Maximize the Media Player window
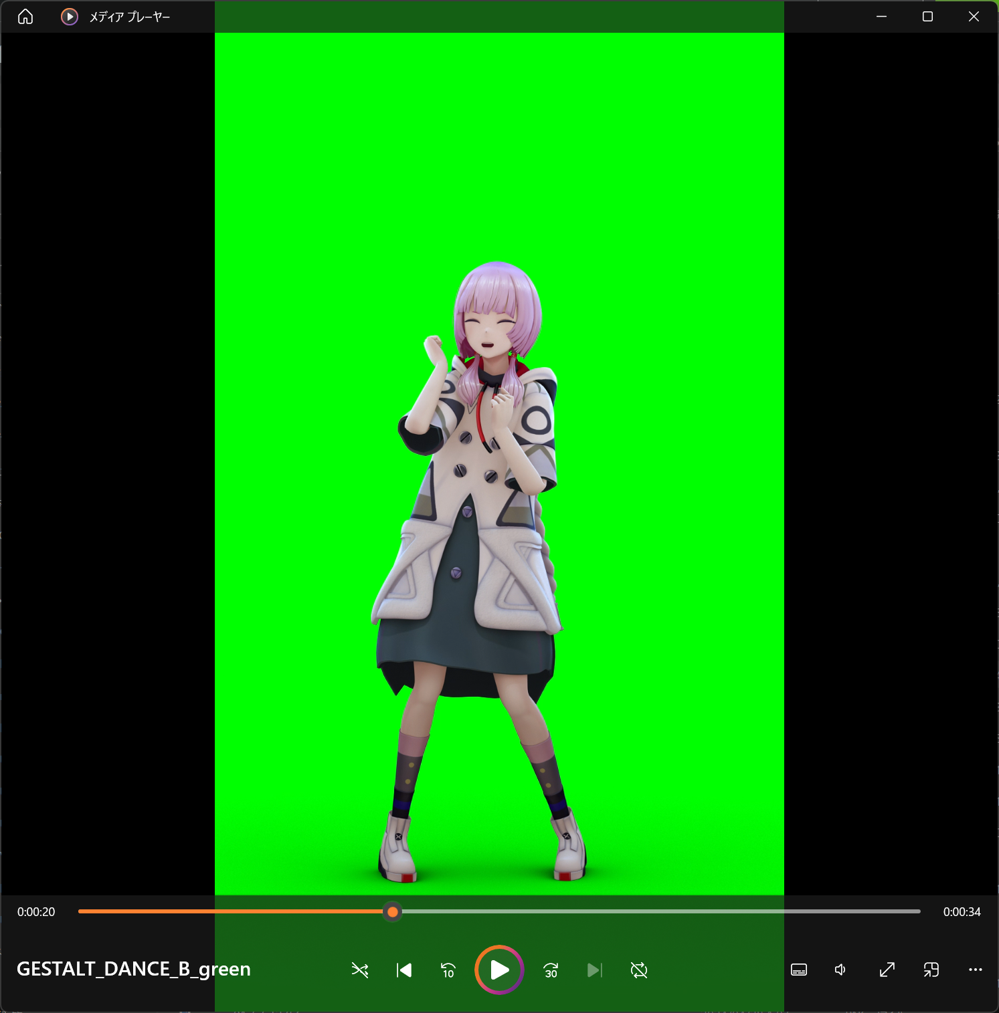 [x=927, y=17]
